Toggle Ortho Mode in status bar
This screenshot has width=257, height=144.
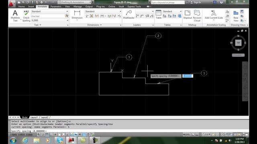51,135
